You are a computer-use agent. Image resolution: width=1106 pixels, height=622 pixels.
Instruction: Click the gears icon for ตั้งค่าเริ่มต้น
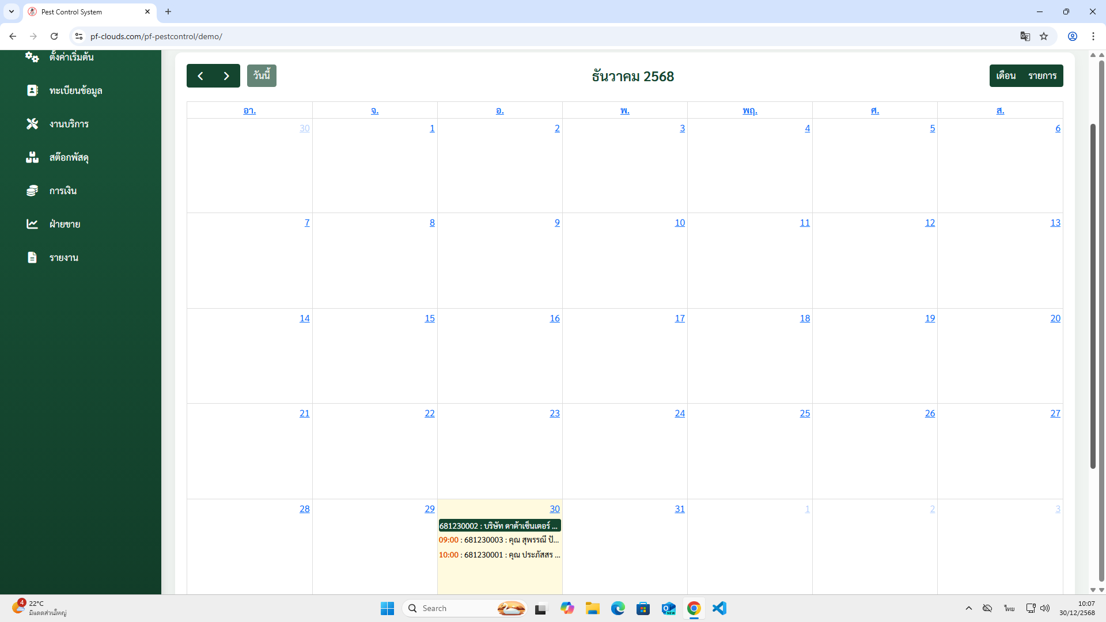tap(32, 56)
